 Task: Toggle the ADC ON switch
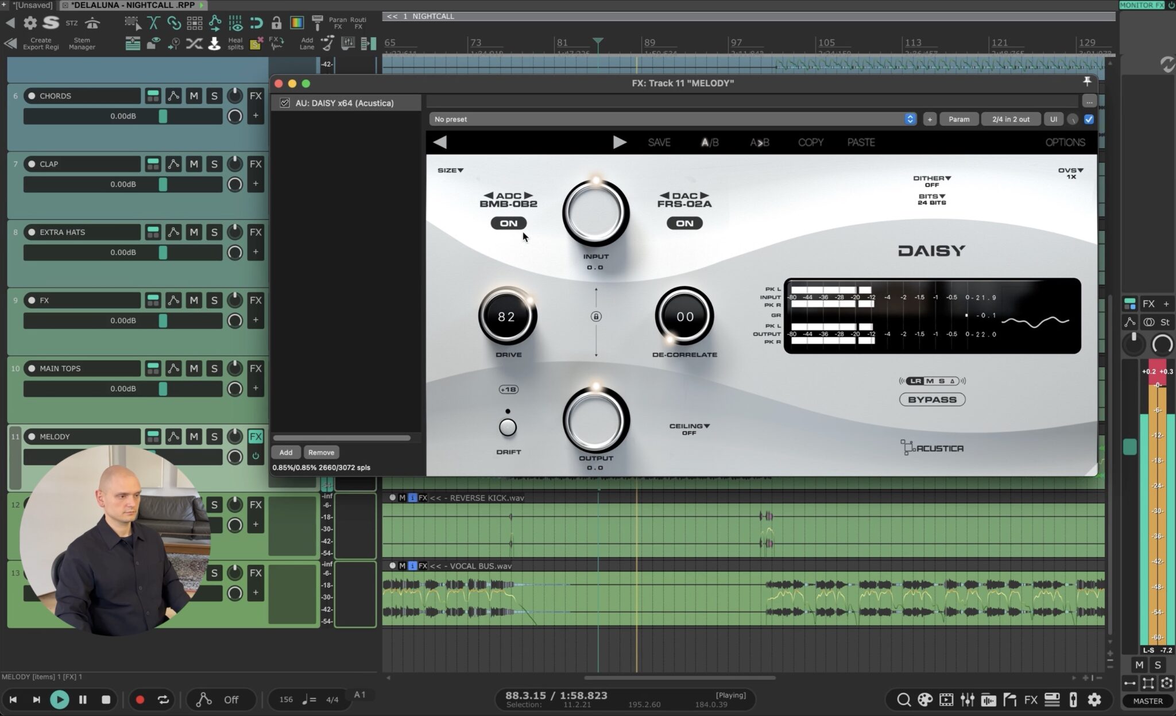[508, 223]
